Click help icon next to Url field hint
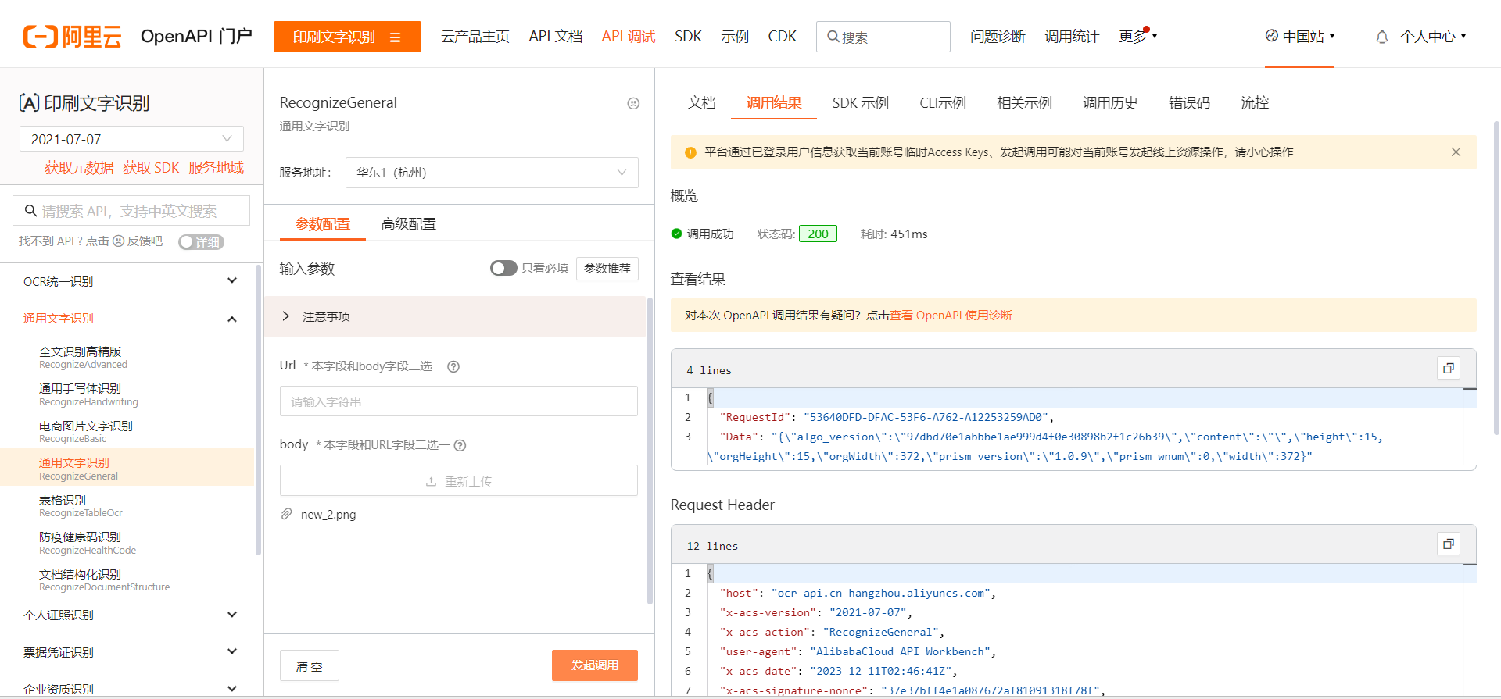Image resolution: width=1501 pixels, height=699 pixels. click(453, 366)
